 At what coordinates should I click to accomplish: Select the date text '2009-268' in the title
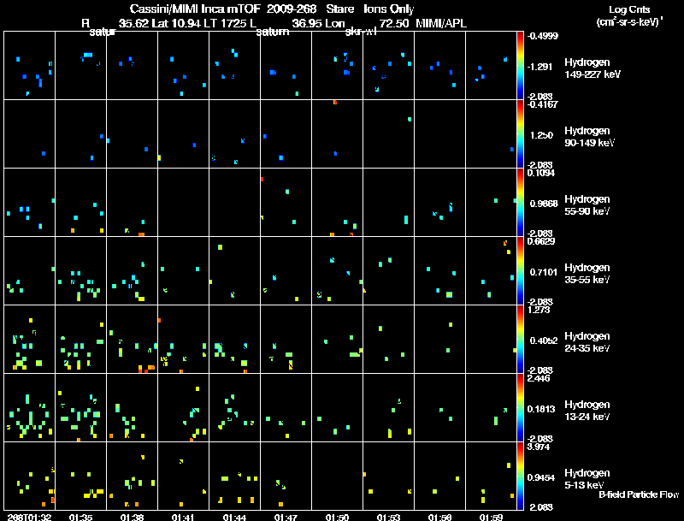coord(292,9)
